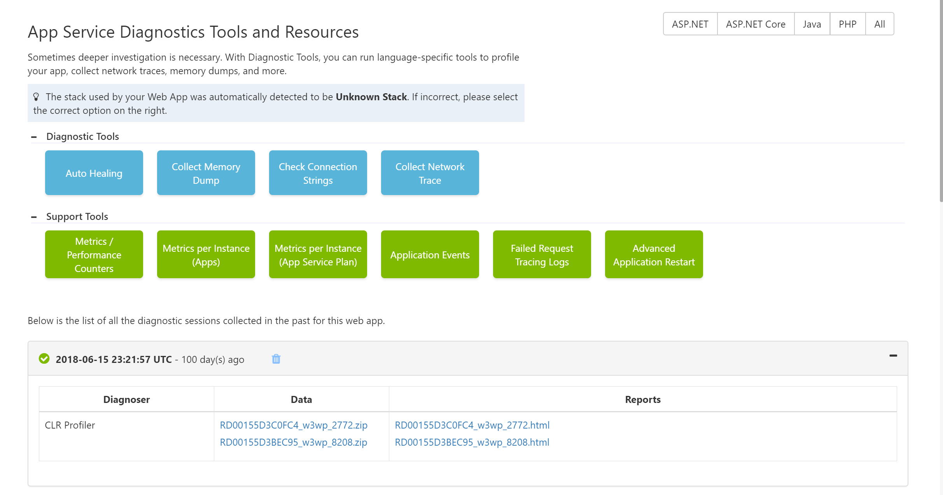Launch Collect Memory Dump tool
Screen dimensions: 943x495
point(206,173)
